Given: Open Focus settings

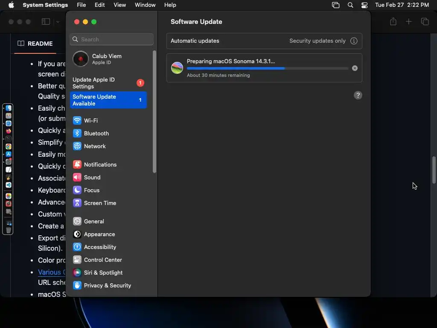Looking at the screenshot, I should point(109,190).
